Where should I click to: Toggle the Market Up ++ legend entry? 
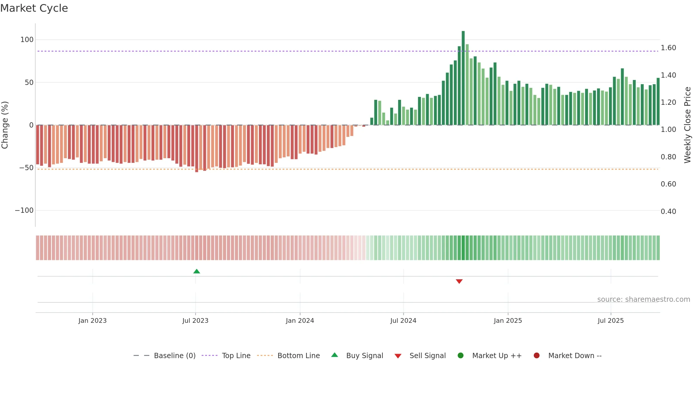pyautogui.click(x=490, y=355)
